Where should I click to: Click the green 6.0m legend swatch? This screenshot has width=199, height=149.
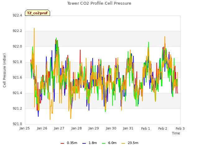coord(104,143)
